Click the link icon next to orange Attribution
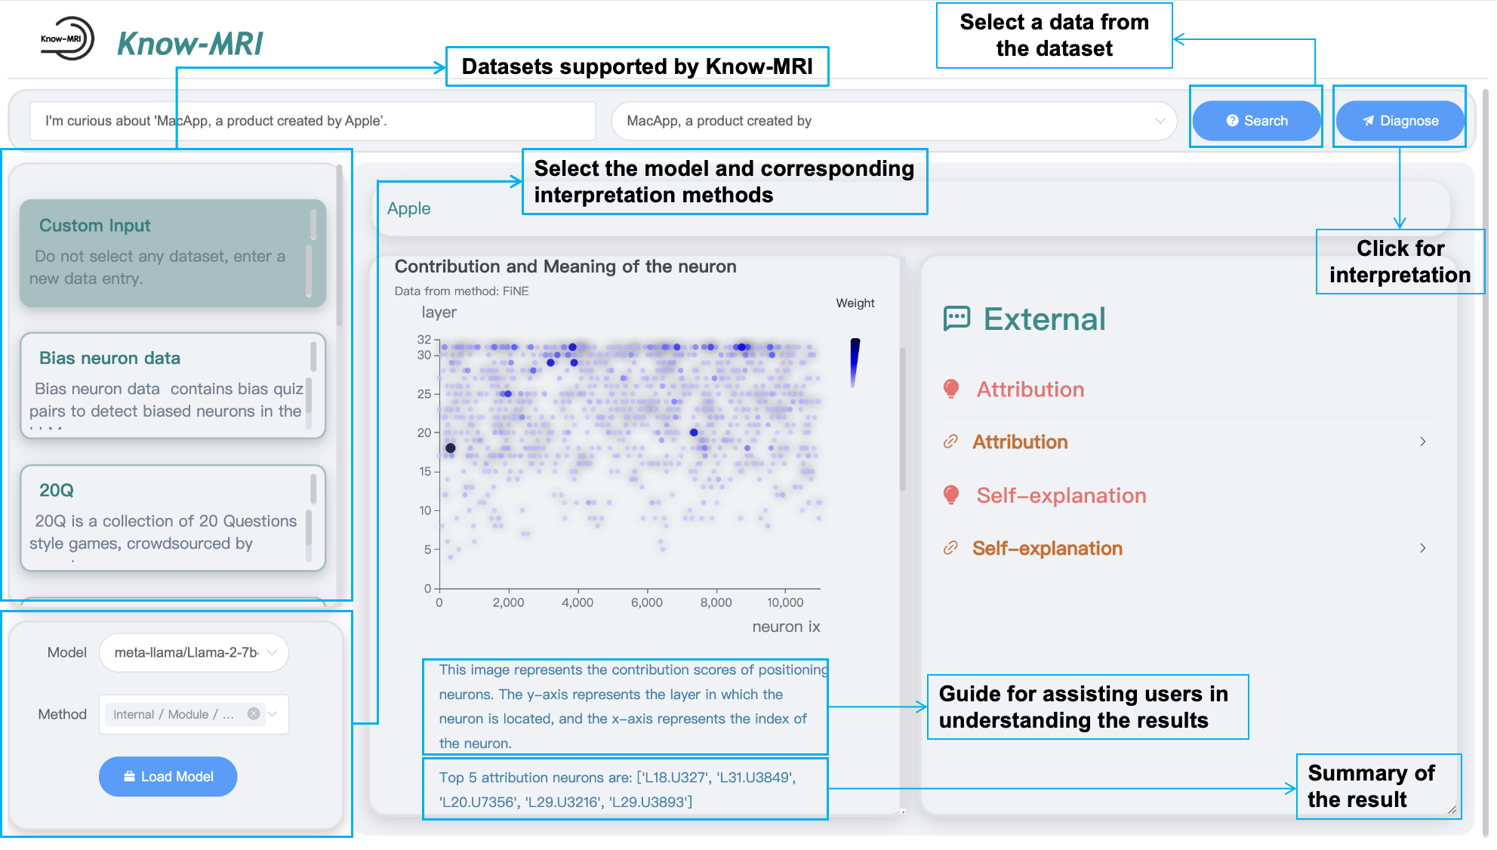Screen dimensions: 1497x850 coord(951,442)
